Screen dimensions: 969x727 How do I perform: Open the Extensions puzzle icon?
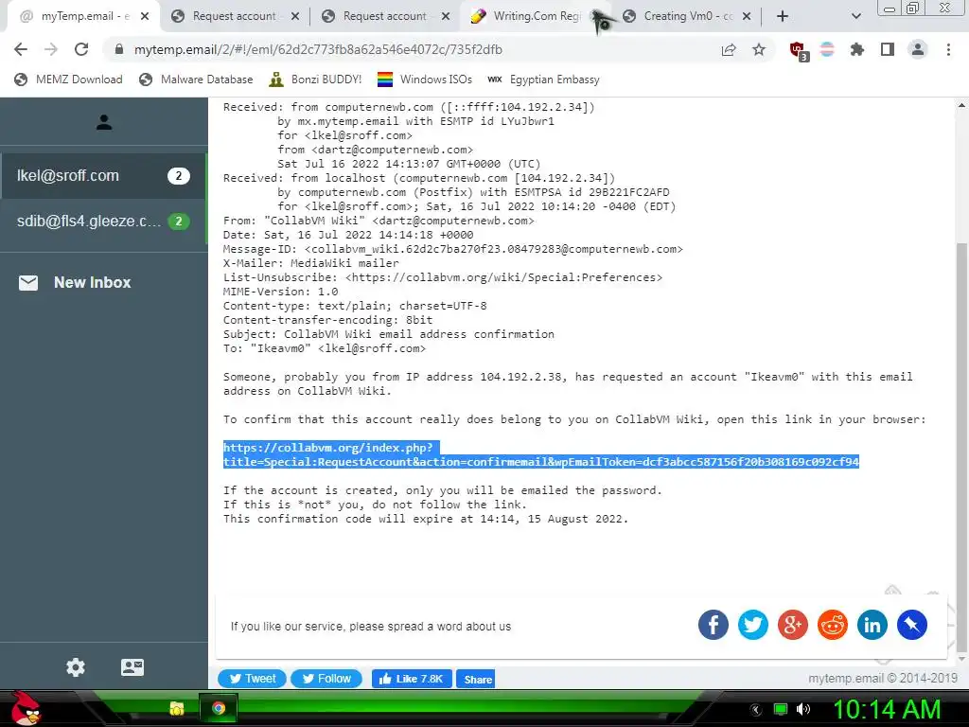[x=857, y=49]
